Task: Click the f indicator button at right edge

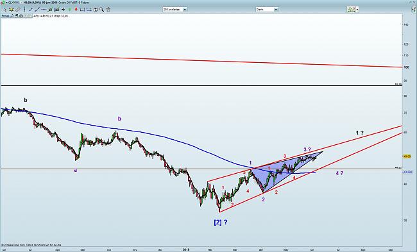Action: pyautogui.click(x=414, y=10)
